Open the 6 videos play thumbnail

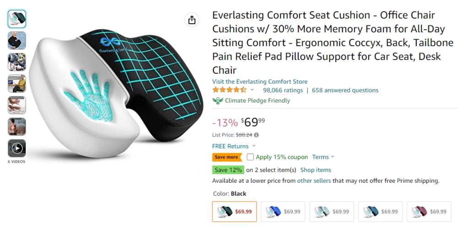click(17, 148)
